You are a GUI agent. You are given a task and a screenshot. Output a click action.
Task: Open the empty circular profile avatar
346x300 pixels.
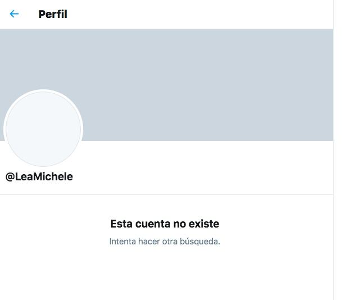pos(43,128)
